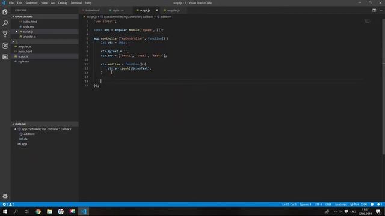The height and width of the screenshot is (216, 385).
Task: Open the Selection menu
Action: 31,3
